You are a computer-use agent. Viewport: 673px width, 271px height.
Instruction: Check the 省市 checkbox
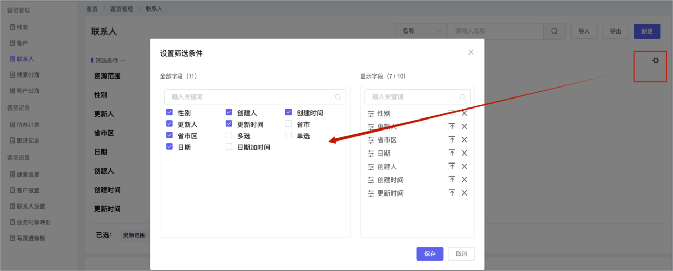(x=289, y=124)
